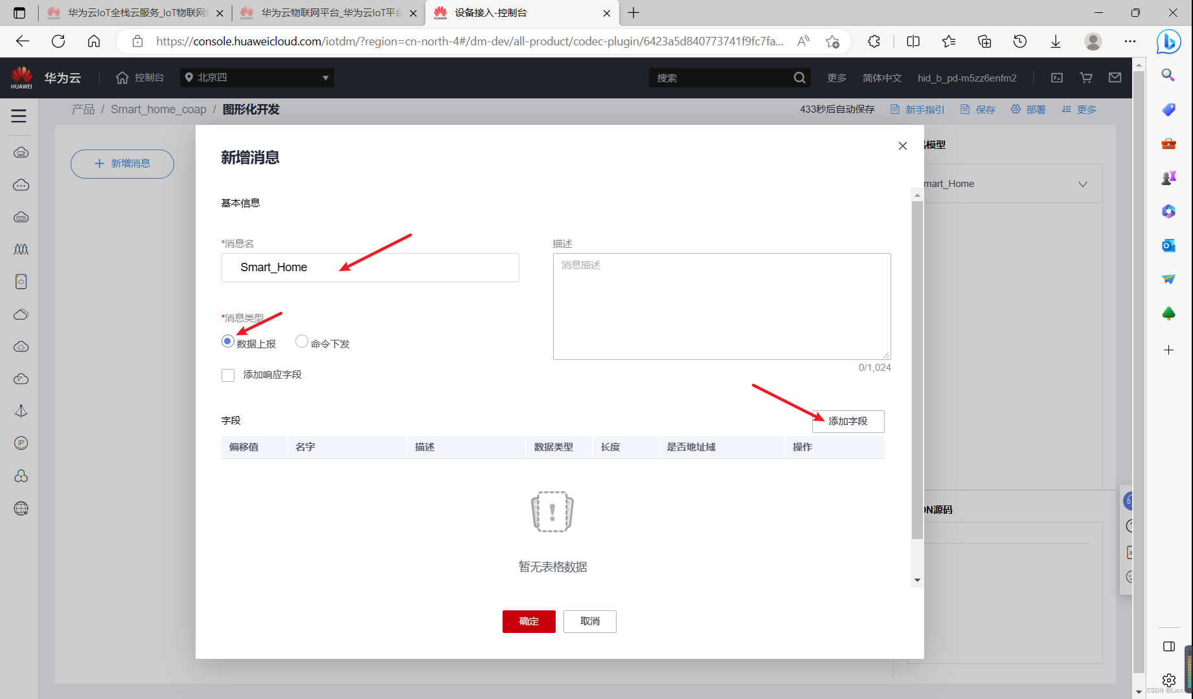Viewport: 1193px width, 699px height.
Task: Close the 新增消息 dialog
Action: 903,146
